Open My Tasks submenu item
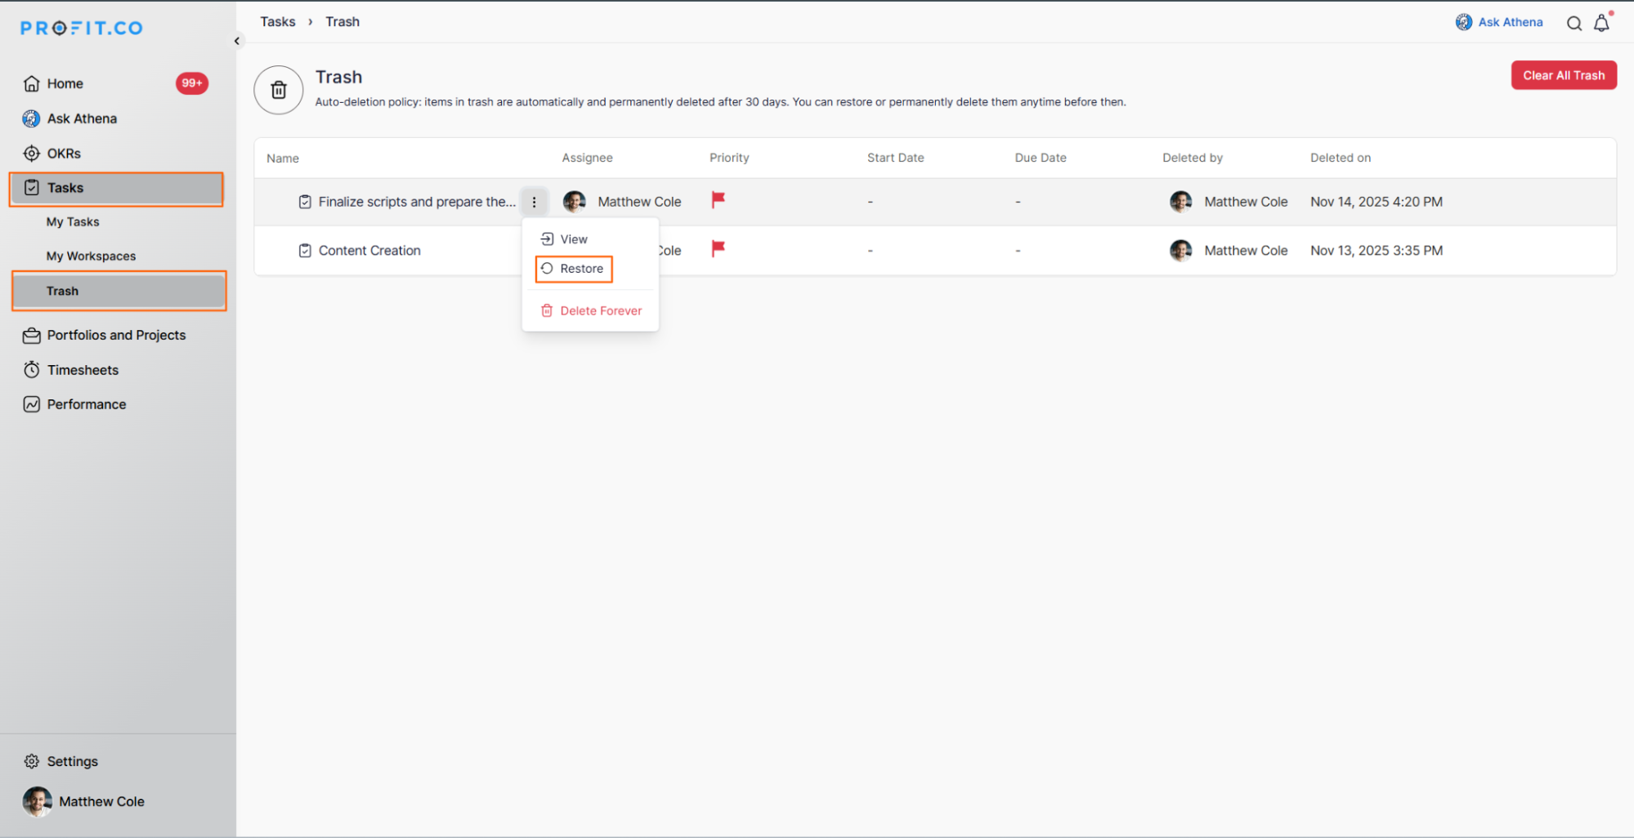Viewport: 1634px width, 838px height. (x=72, y=222)
